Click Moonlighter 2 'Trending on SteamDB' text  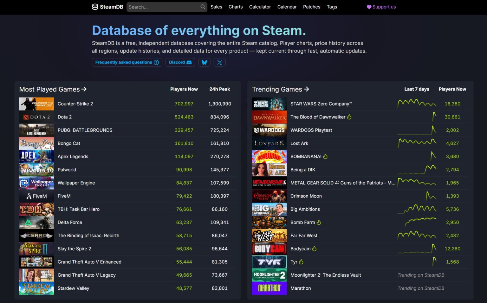click(421, 275)
